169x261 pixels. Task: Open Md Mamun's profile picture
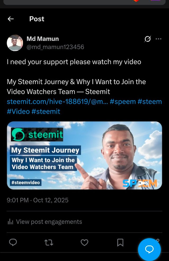pos(15,43)
